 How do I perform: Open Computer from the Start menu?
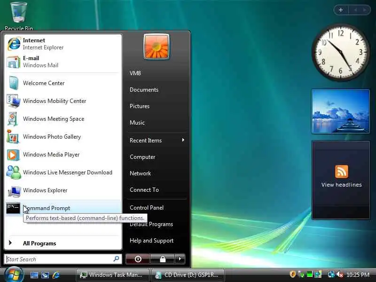tap(142, 157)
